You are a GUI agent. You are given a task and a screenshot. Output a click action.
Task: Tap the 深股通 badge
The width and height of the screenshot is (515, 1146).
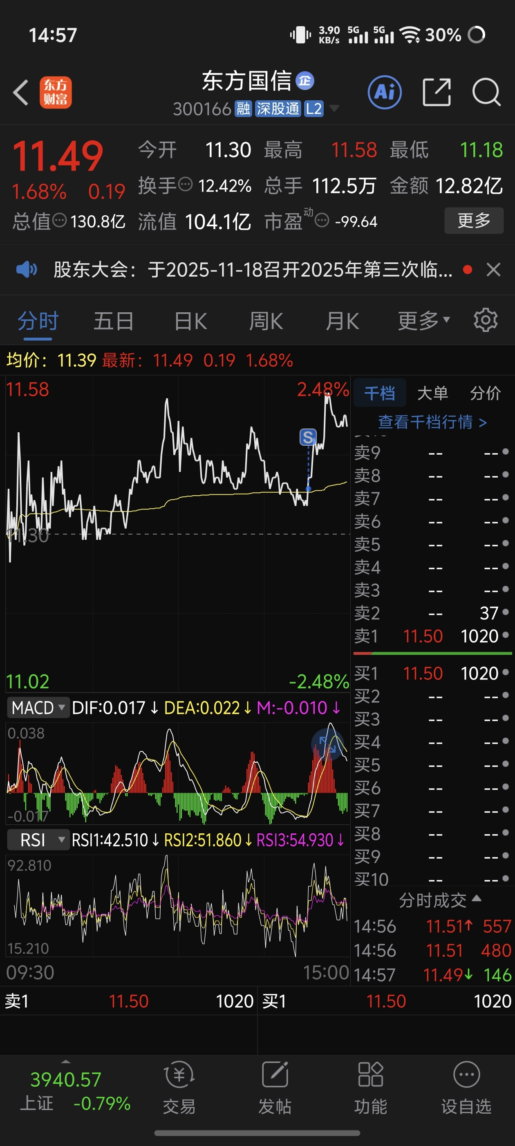click(x=278, y=108)
